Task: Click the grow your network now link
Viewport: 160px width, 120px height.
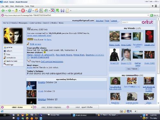Action: pyautogui.click(x=39, y=36)
